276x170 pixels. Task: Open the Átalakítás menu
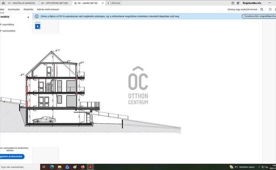pyautogui.click(x=28, y=9)
